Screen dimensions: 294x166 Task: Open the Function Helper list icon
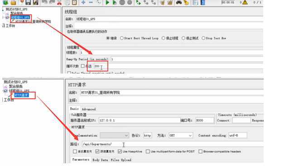(x=195, y=2)
